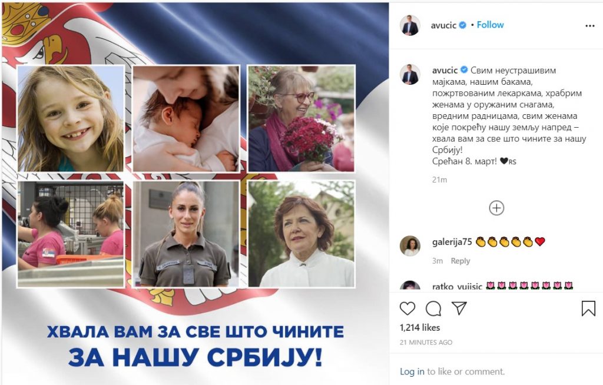Click avucic avatar next to caption

(410, 74)
